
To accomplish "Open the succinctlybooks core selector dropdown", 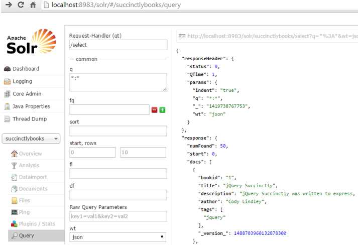I will [x=31, y=139].
